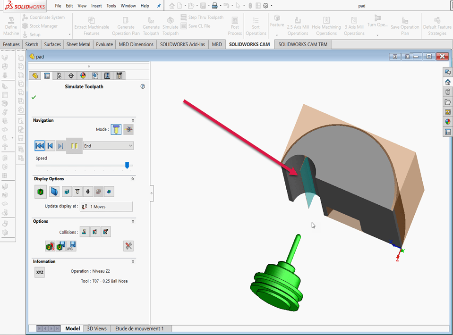Switch to the Evaluate tab
This screenshot has width=453, height=335.
104,44
